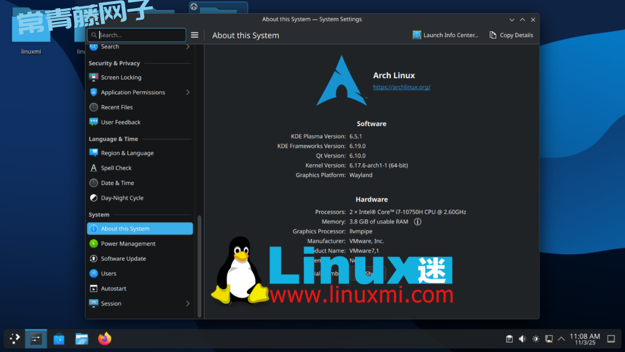The width and height of the screenshot is (625, 352).
Task: Open the clipboard icon in system tray
Action: coord(509,339)
